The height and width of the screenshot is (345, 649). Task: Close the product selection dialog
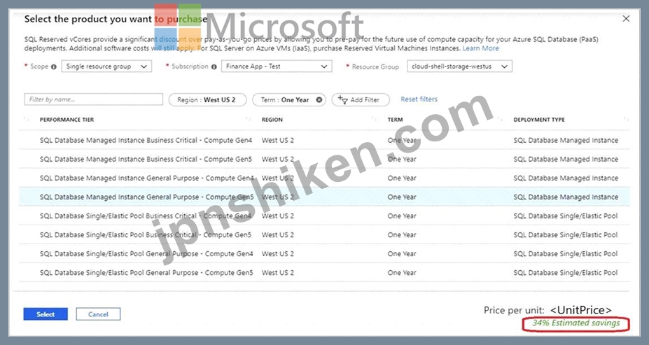click(626, 19)
